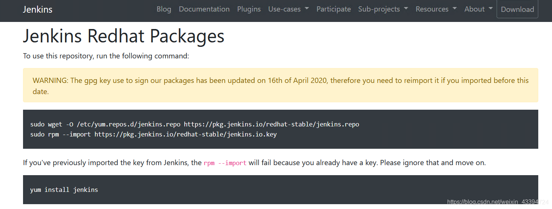Screen dimensions: 552x209
Task: Click the Jenkins Redhat Packages heading
Action: (124, 36)
